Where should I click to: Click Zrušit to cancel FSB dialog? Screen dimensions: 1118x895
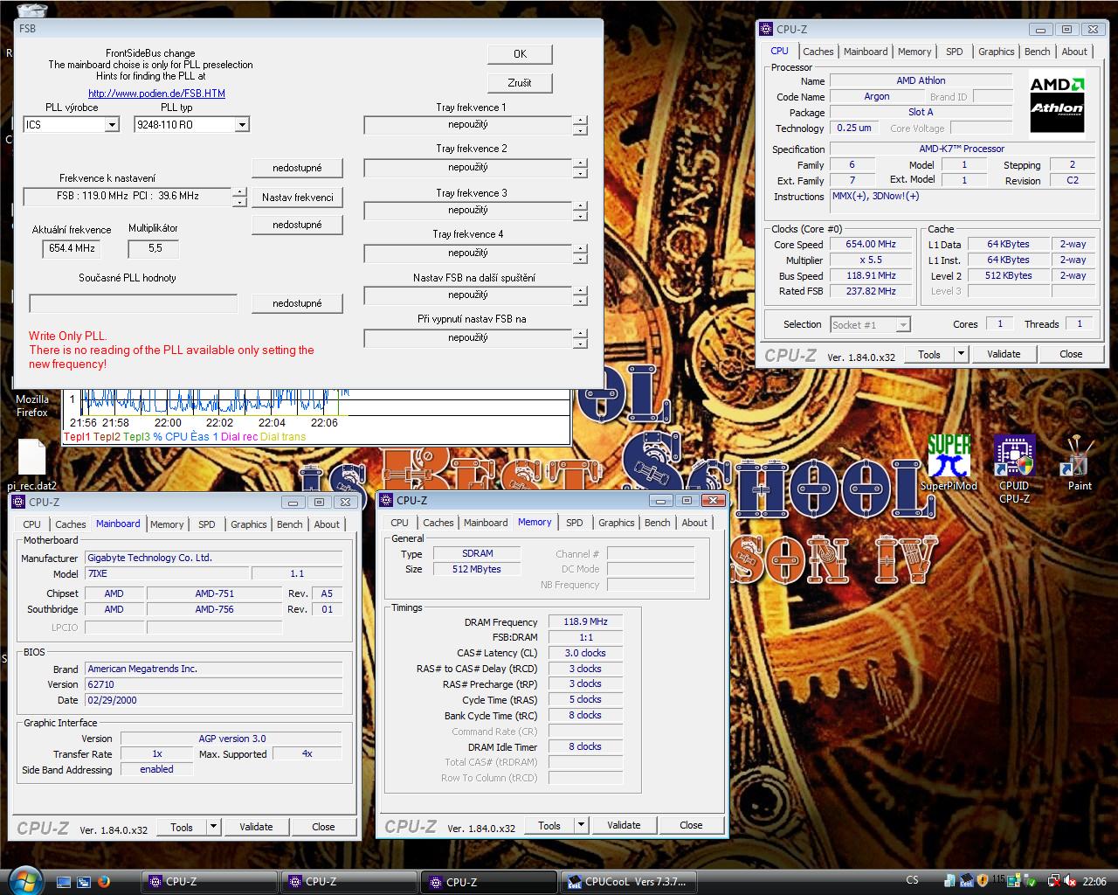click(520, 83)
